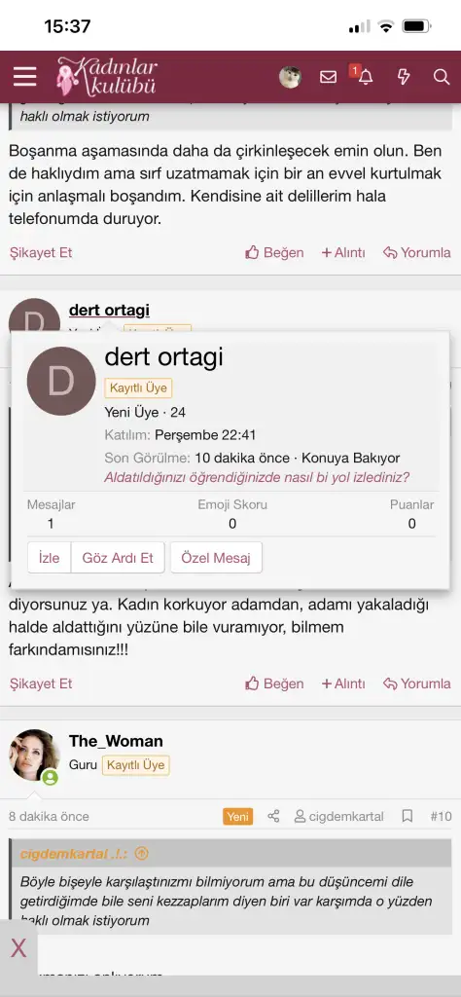Viewport: 461px width, 997px height.
Task: Tap the share icon on post #10
Action: (x=273, y=816)
